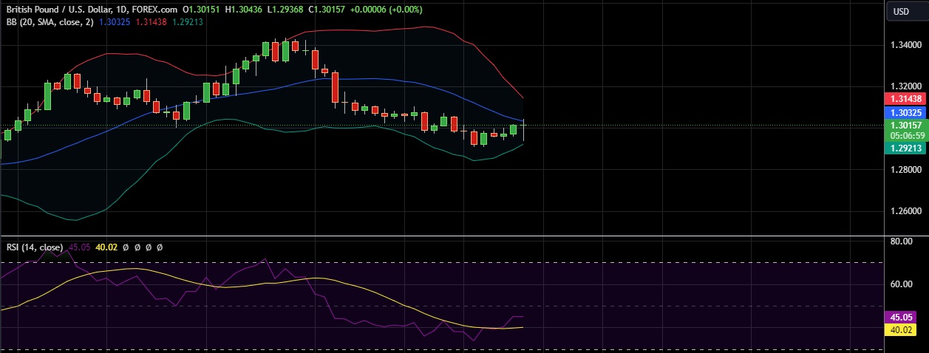This screenshot has height=353, width=929.
Task: Select green BB lower value 1.29213 in legend
Action: pyautogui.click(x=187, y=22)
